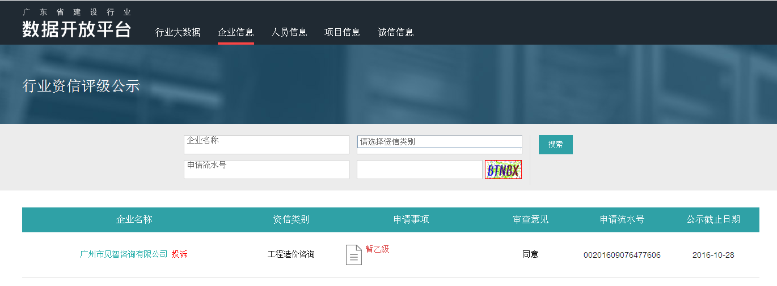The width and height of the screenshot is (777, 286).
Task: Click the red 投诉 complaint link
Action: 179,254
